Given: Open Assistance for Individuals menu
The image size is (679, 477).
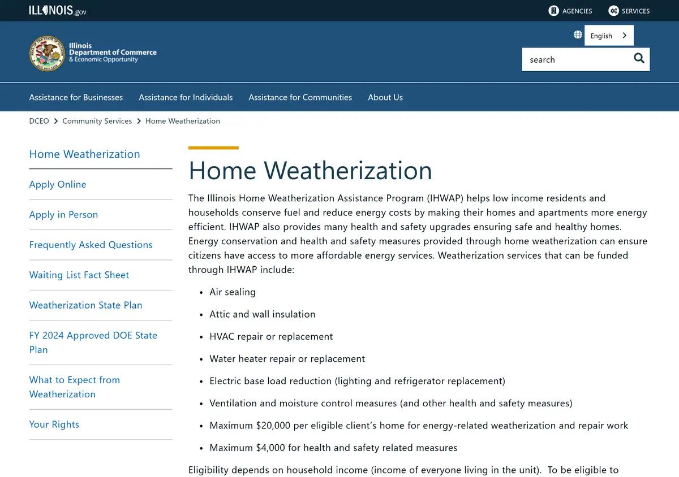Looking at the screenshot, I should tap(186, 97).
